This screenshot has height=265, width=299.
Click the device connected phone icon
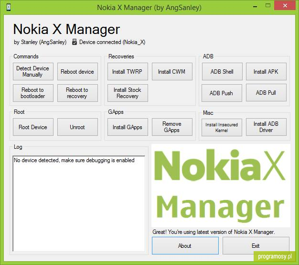[x=75, y=42]
